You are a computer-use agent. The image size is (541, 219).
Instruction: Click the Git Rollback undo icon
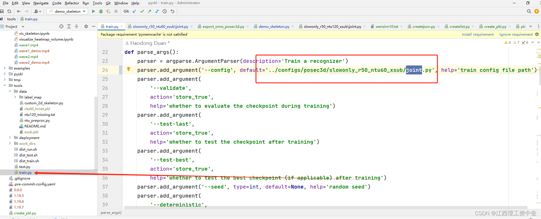point(172,11)
